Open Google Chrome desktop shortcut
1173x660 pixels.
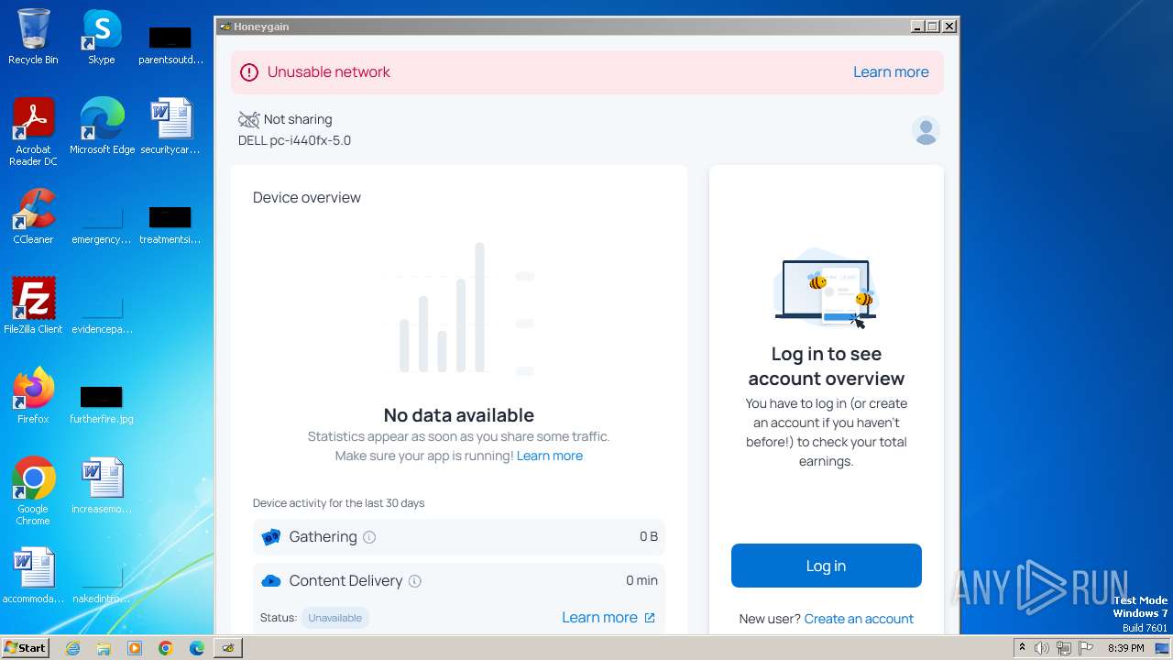coord(33,492)
